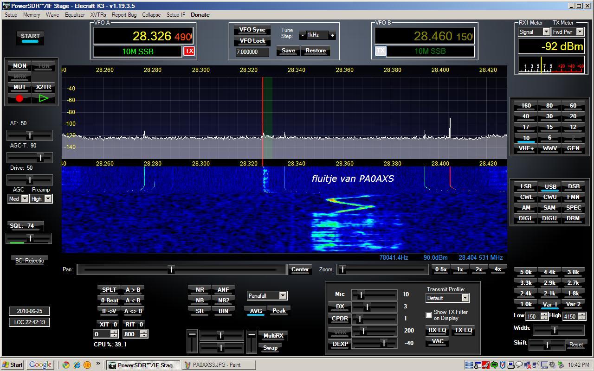Select LSB mode
This screenshot has width=594, height=371.
pos(526,186)
